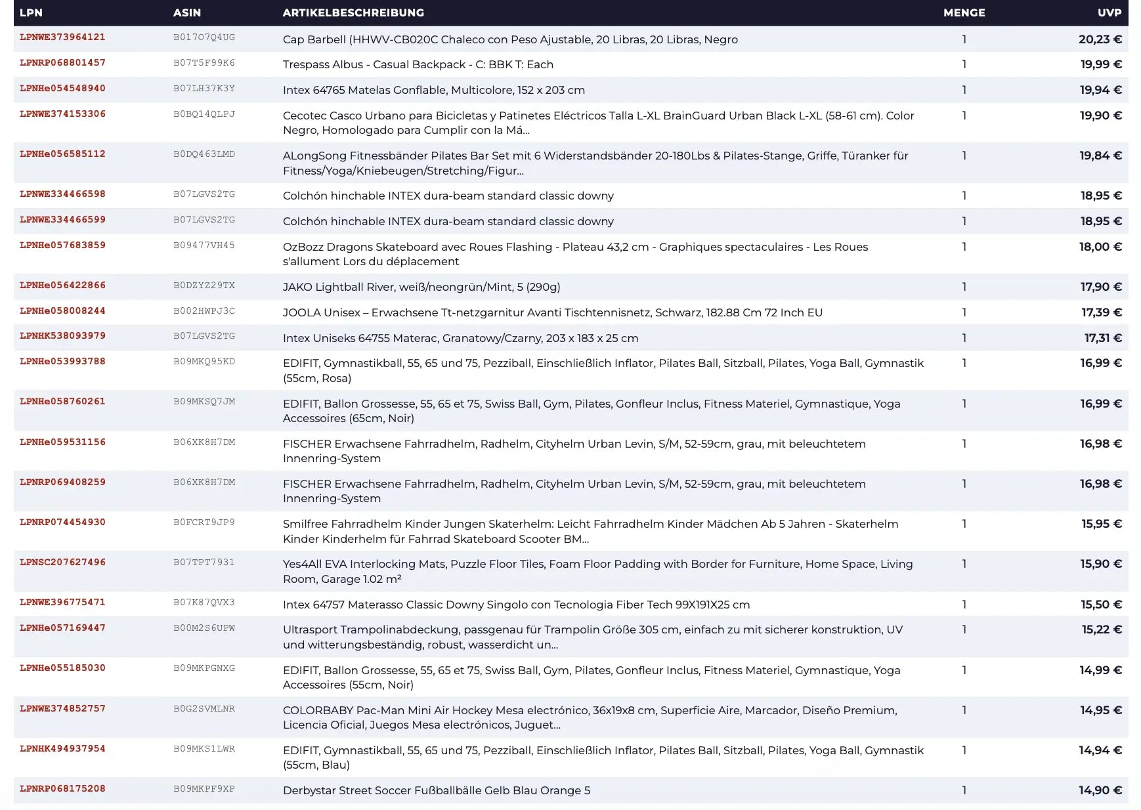Select ASIN B07LH37K3Y
The width and height of the screenshot is (1141, 810).
pyautogui.click(x=204, y=89)
